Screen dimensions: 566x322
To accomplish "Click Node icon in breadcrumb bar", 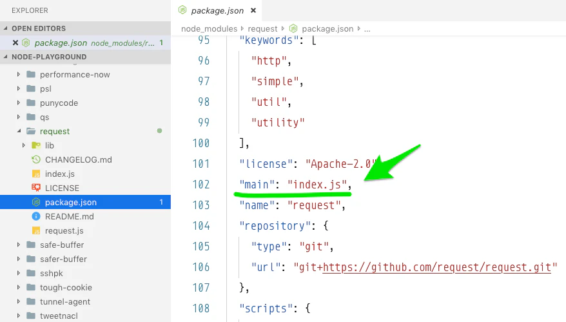I will point(293,28).
